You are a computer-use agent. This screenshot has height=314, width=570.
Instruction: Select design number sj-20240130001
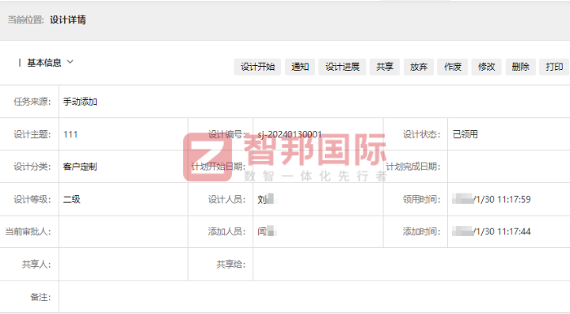pos(290,134)
